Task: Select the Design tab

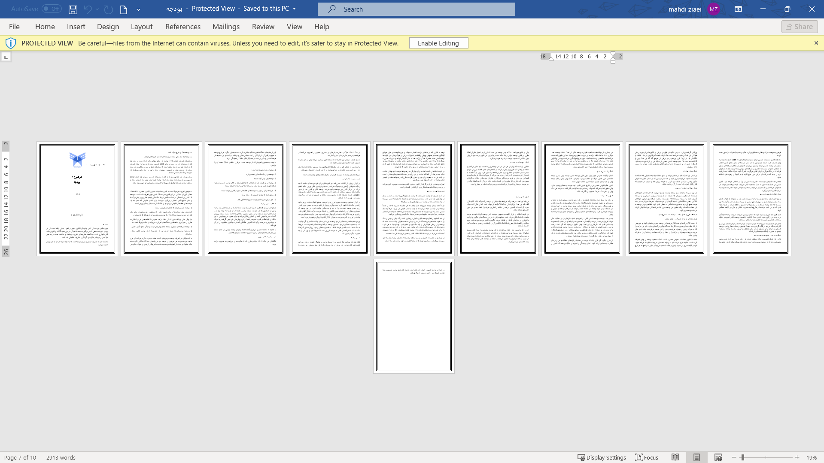Action: [x=108, y=27]
